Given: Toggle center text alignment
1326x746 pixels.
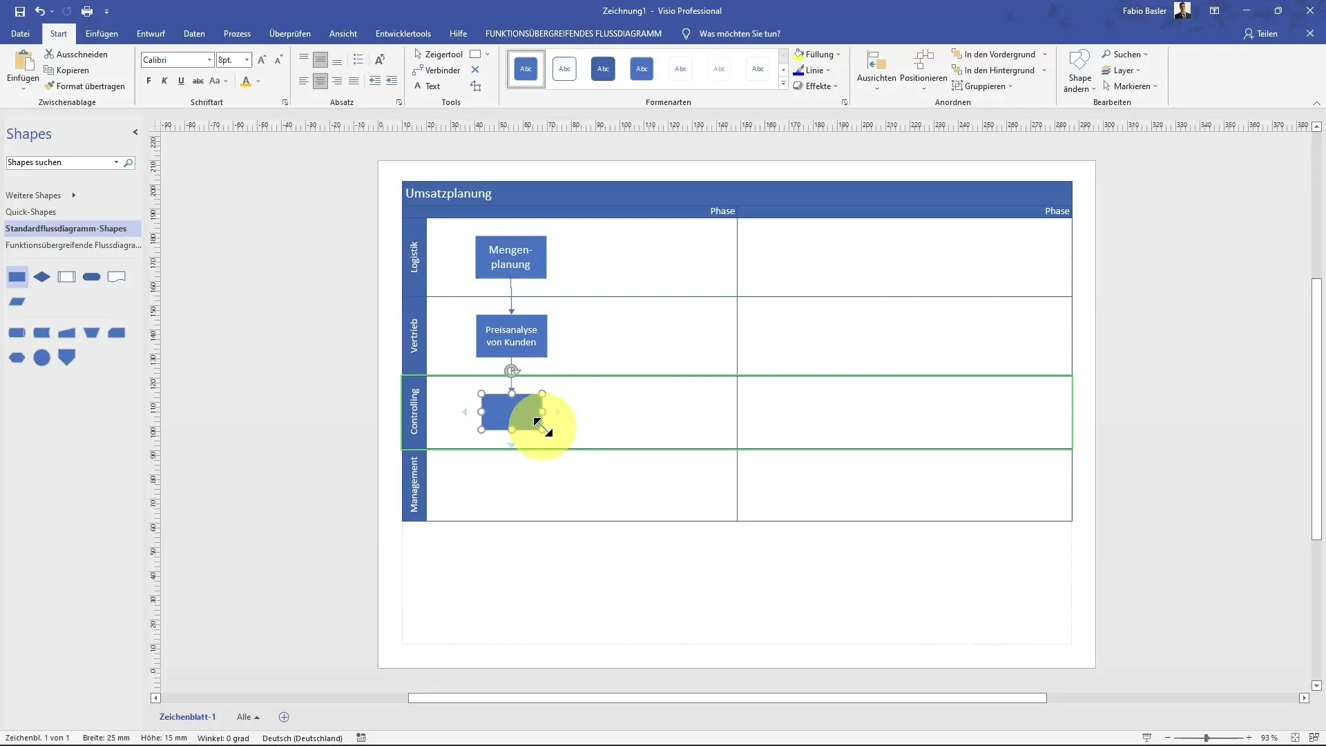Looking at the screenshot, I should tap(320, 81).
